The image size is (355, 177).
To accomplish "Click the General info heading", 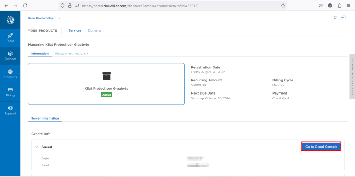I will tap(41, 134).
